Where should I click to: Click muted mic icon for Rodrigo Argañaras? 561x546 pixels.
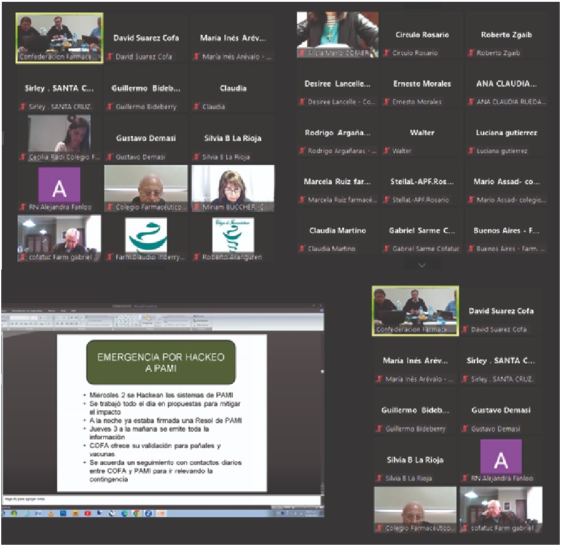click(302, 151)
